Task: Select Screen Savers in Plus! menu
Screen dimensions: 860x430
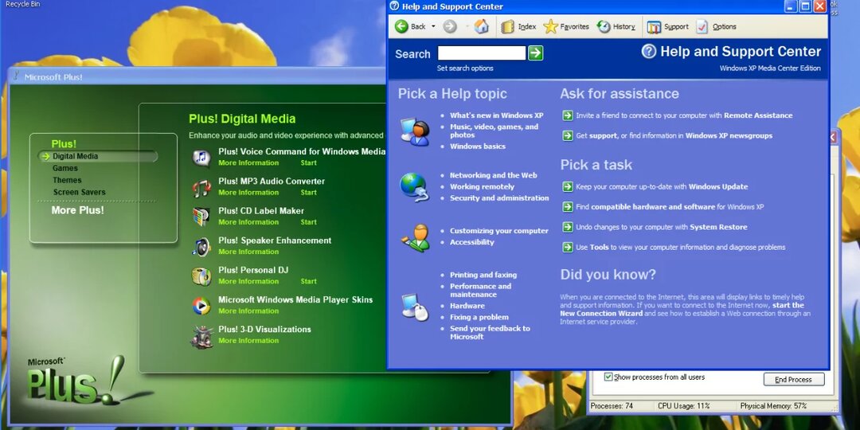Action: tap(80, 193)
